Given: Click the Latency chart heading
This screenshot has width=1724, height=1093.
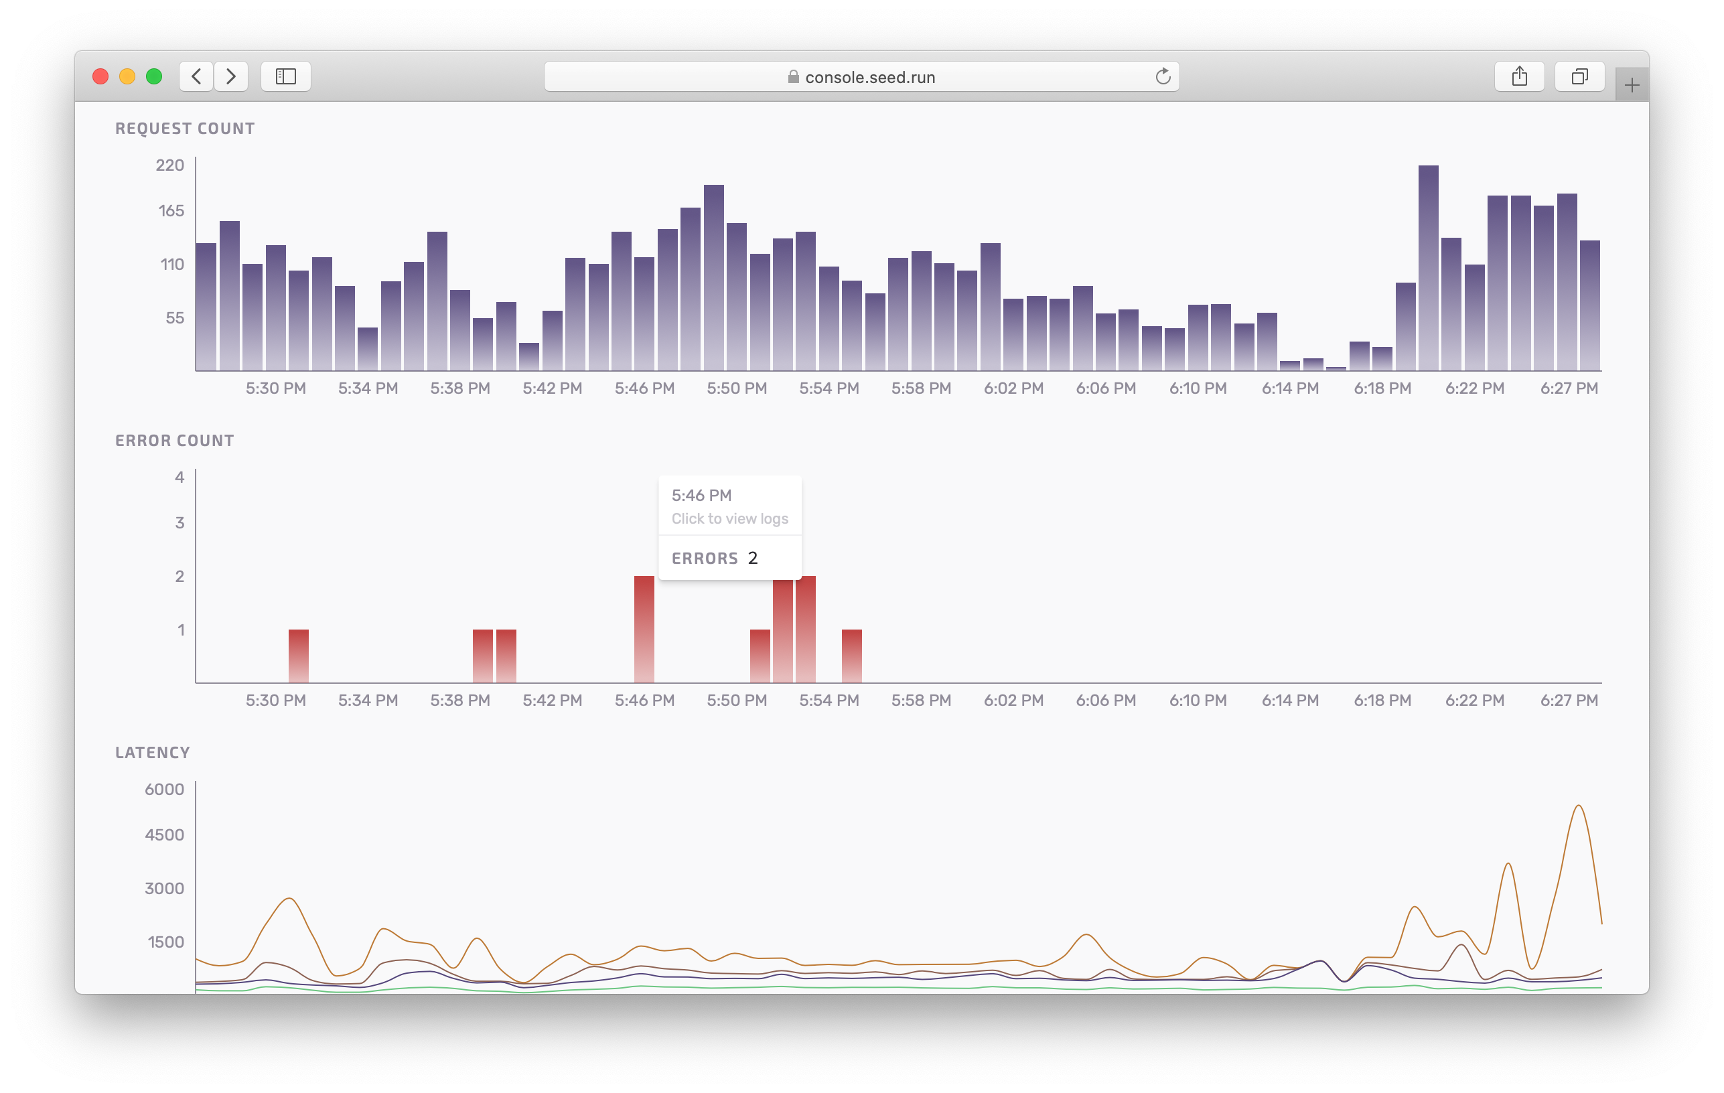Looking at the screenshot, I should [x=153, y=753].
